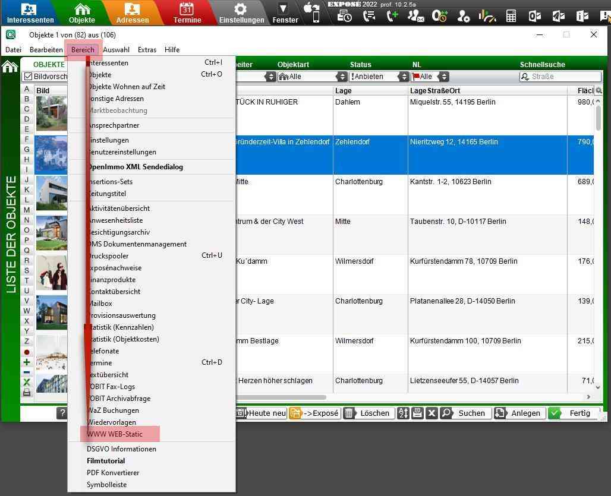Select 'WWW WEB-Static' from Bereich menu

pyautogui.click(x=115, y=434)
